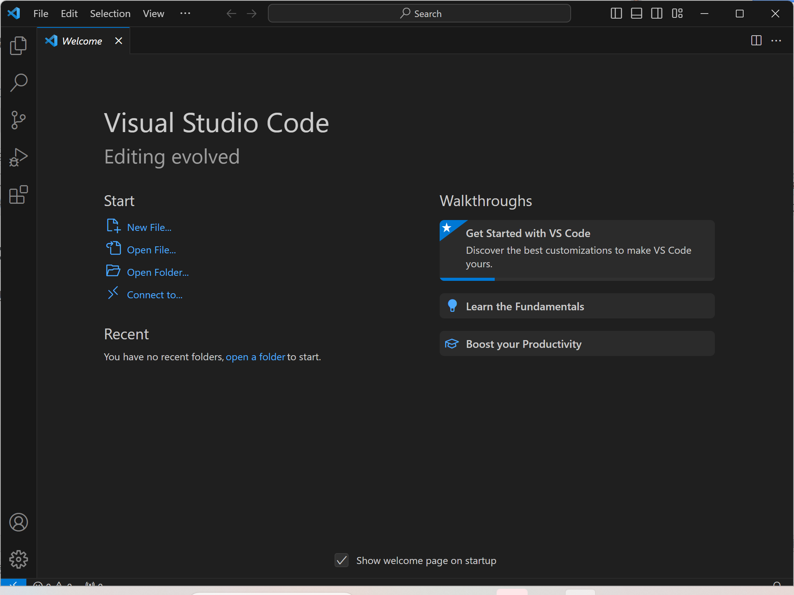
Task: Go forward using the right arrow
Action: (x=252, y=14)
